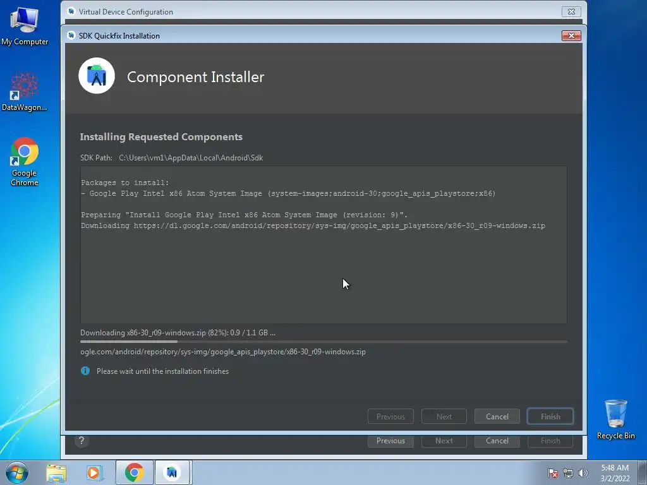
Task: Open My Computer desktop icon
Action: click(x=25, y=27)
